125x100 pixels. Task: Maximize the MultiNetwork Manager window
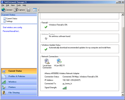[120, 2]
